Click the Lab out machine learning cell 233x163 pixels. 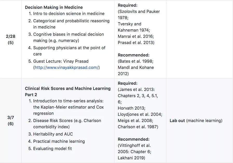(196, 121)
